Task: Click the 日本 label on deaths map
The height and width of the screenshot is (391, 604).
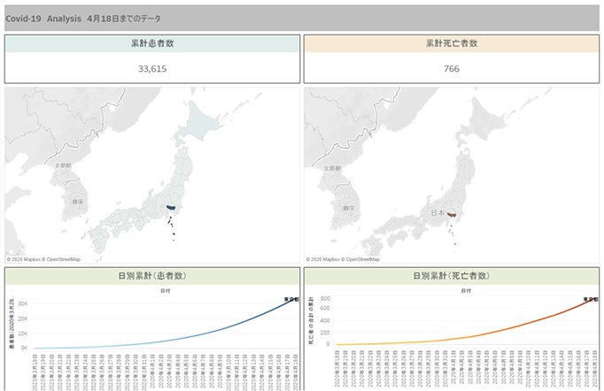Action: [x=438, y=213]
